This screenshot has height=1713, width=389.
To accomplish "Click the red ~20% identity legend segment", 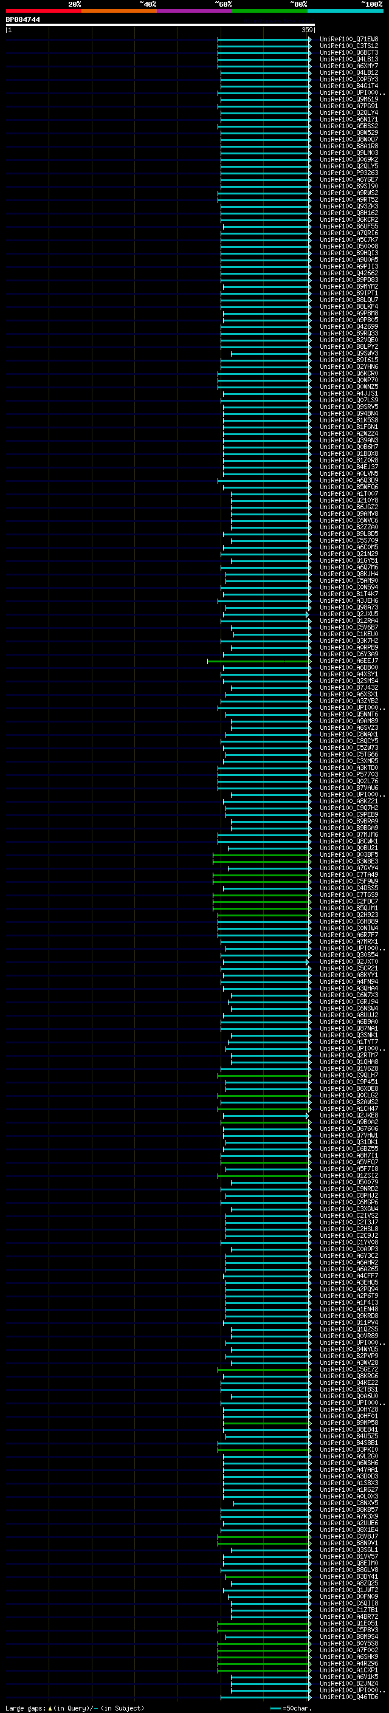I will (43, 11).
